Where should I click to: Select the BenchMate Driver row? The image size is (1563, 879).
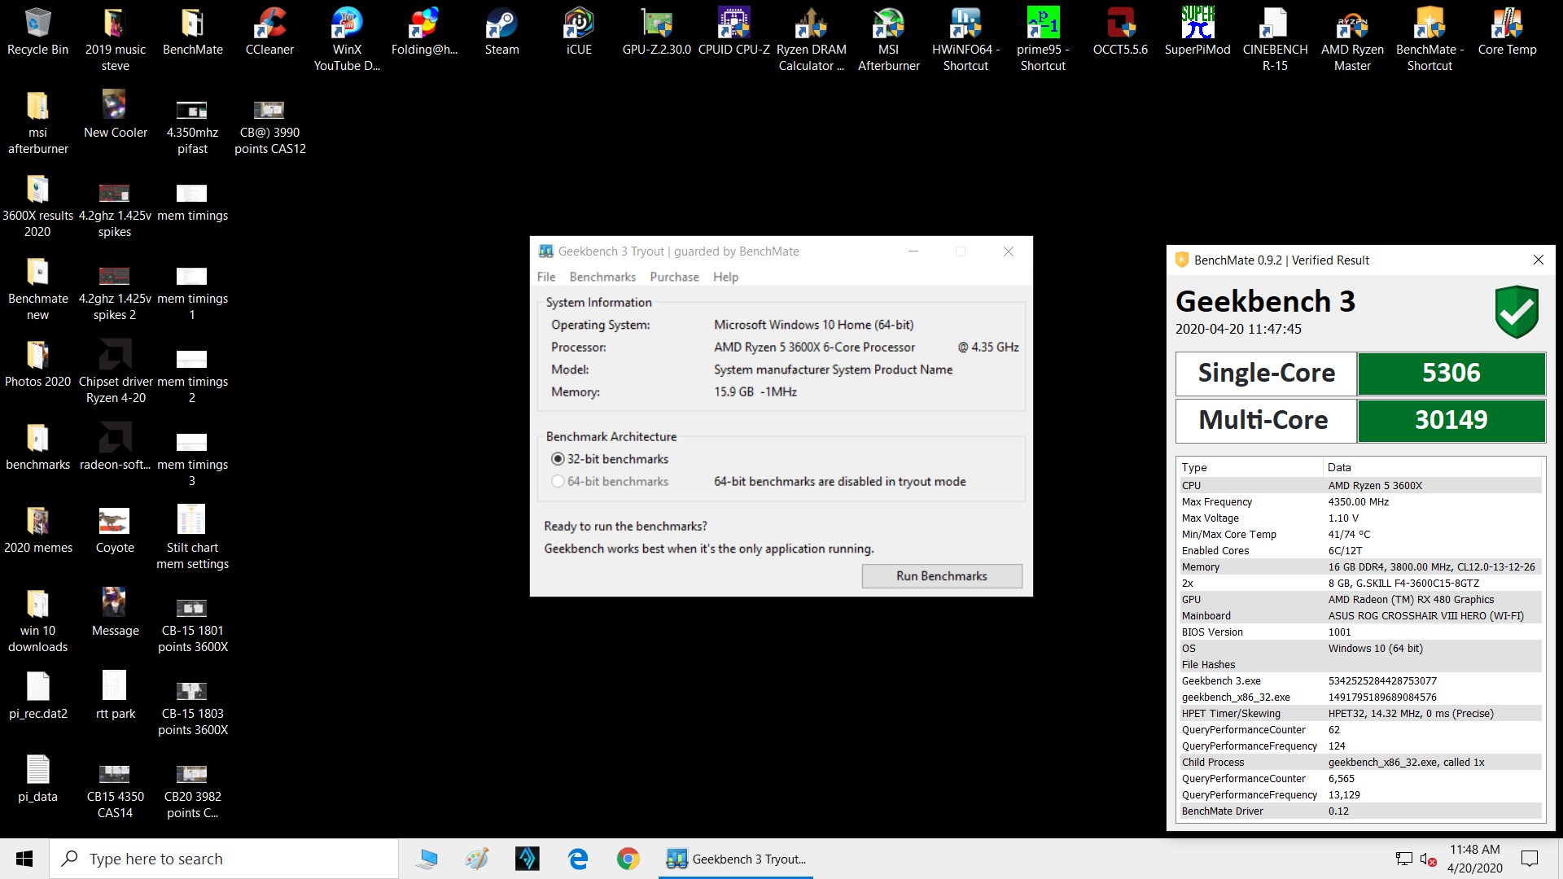[1359, 811]
